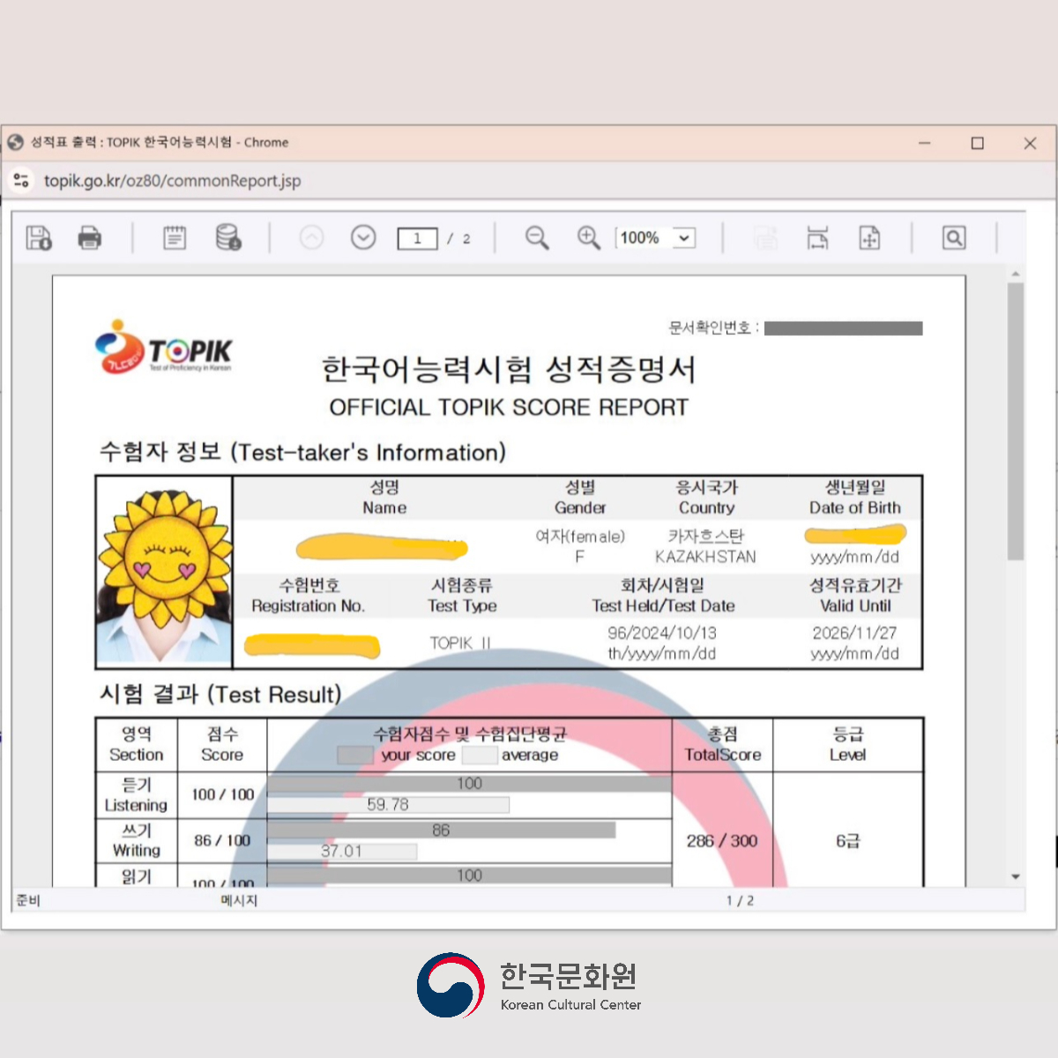Click the scrollbar down arrow
This screenshot has width=1058, height=1058.
1016,876
